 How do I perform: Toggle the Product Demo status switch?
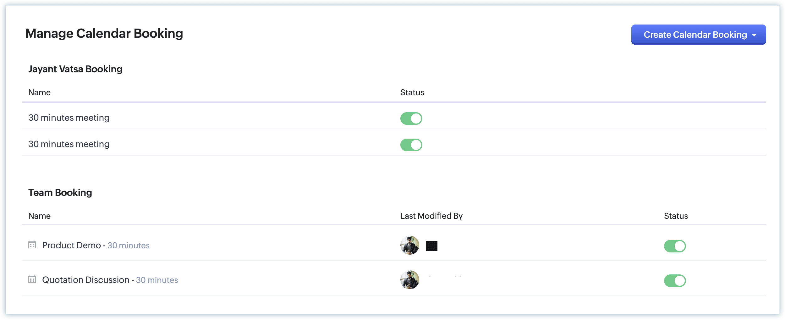(675, 246)
